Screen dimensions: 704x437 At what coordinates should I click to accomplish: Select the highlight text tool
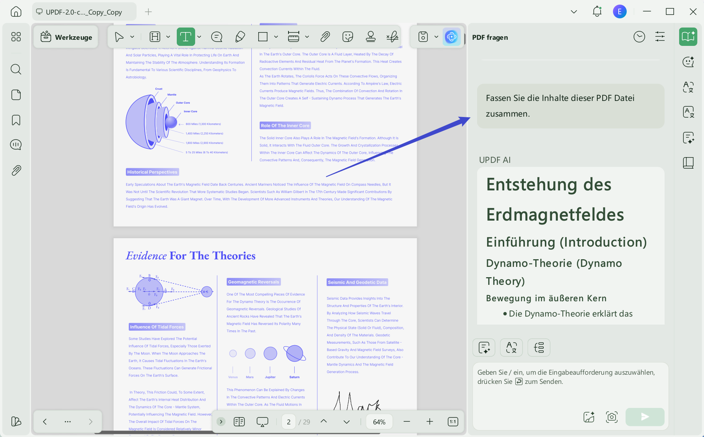pos(155,37)
